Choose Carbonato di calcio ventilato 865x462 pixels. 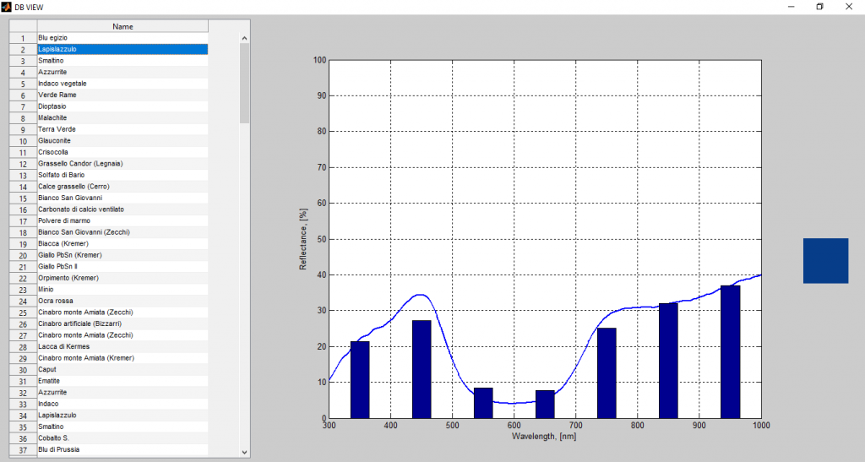click(x=122, y=209)
